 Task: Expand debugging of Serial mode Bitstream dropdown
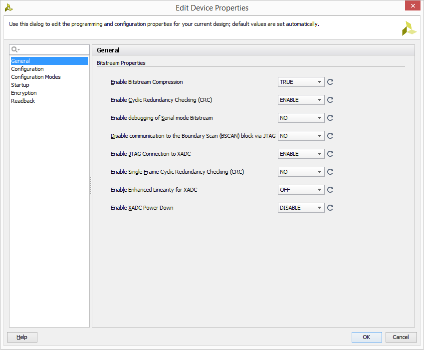tap(301, 118)
